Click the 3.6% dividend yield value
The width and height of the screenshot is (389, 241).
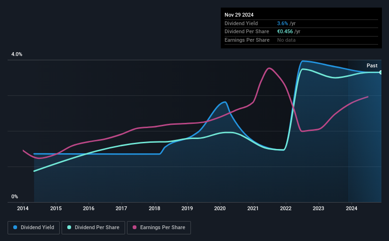pos(282,23)
